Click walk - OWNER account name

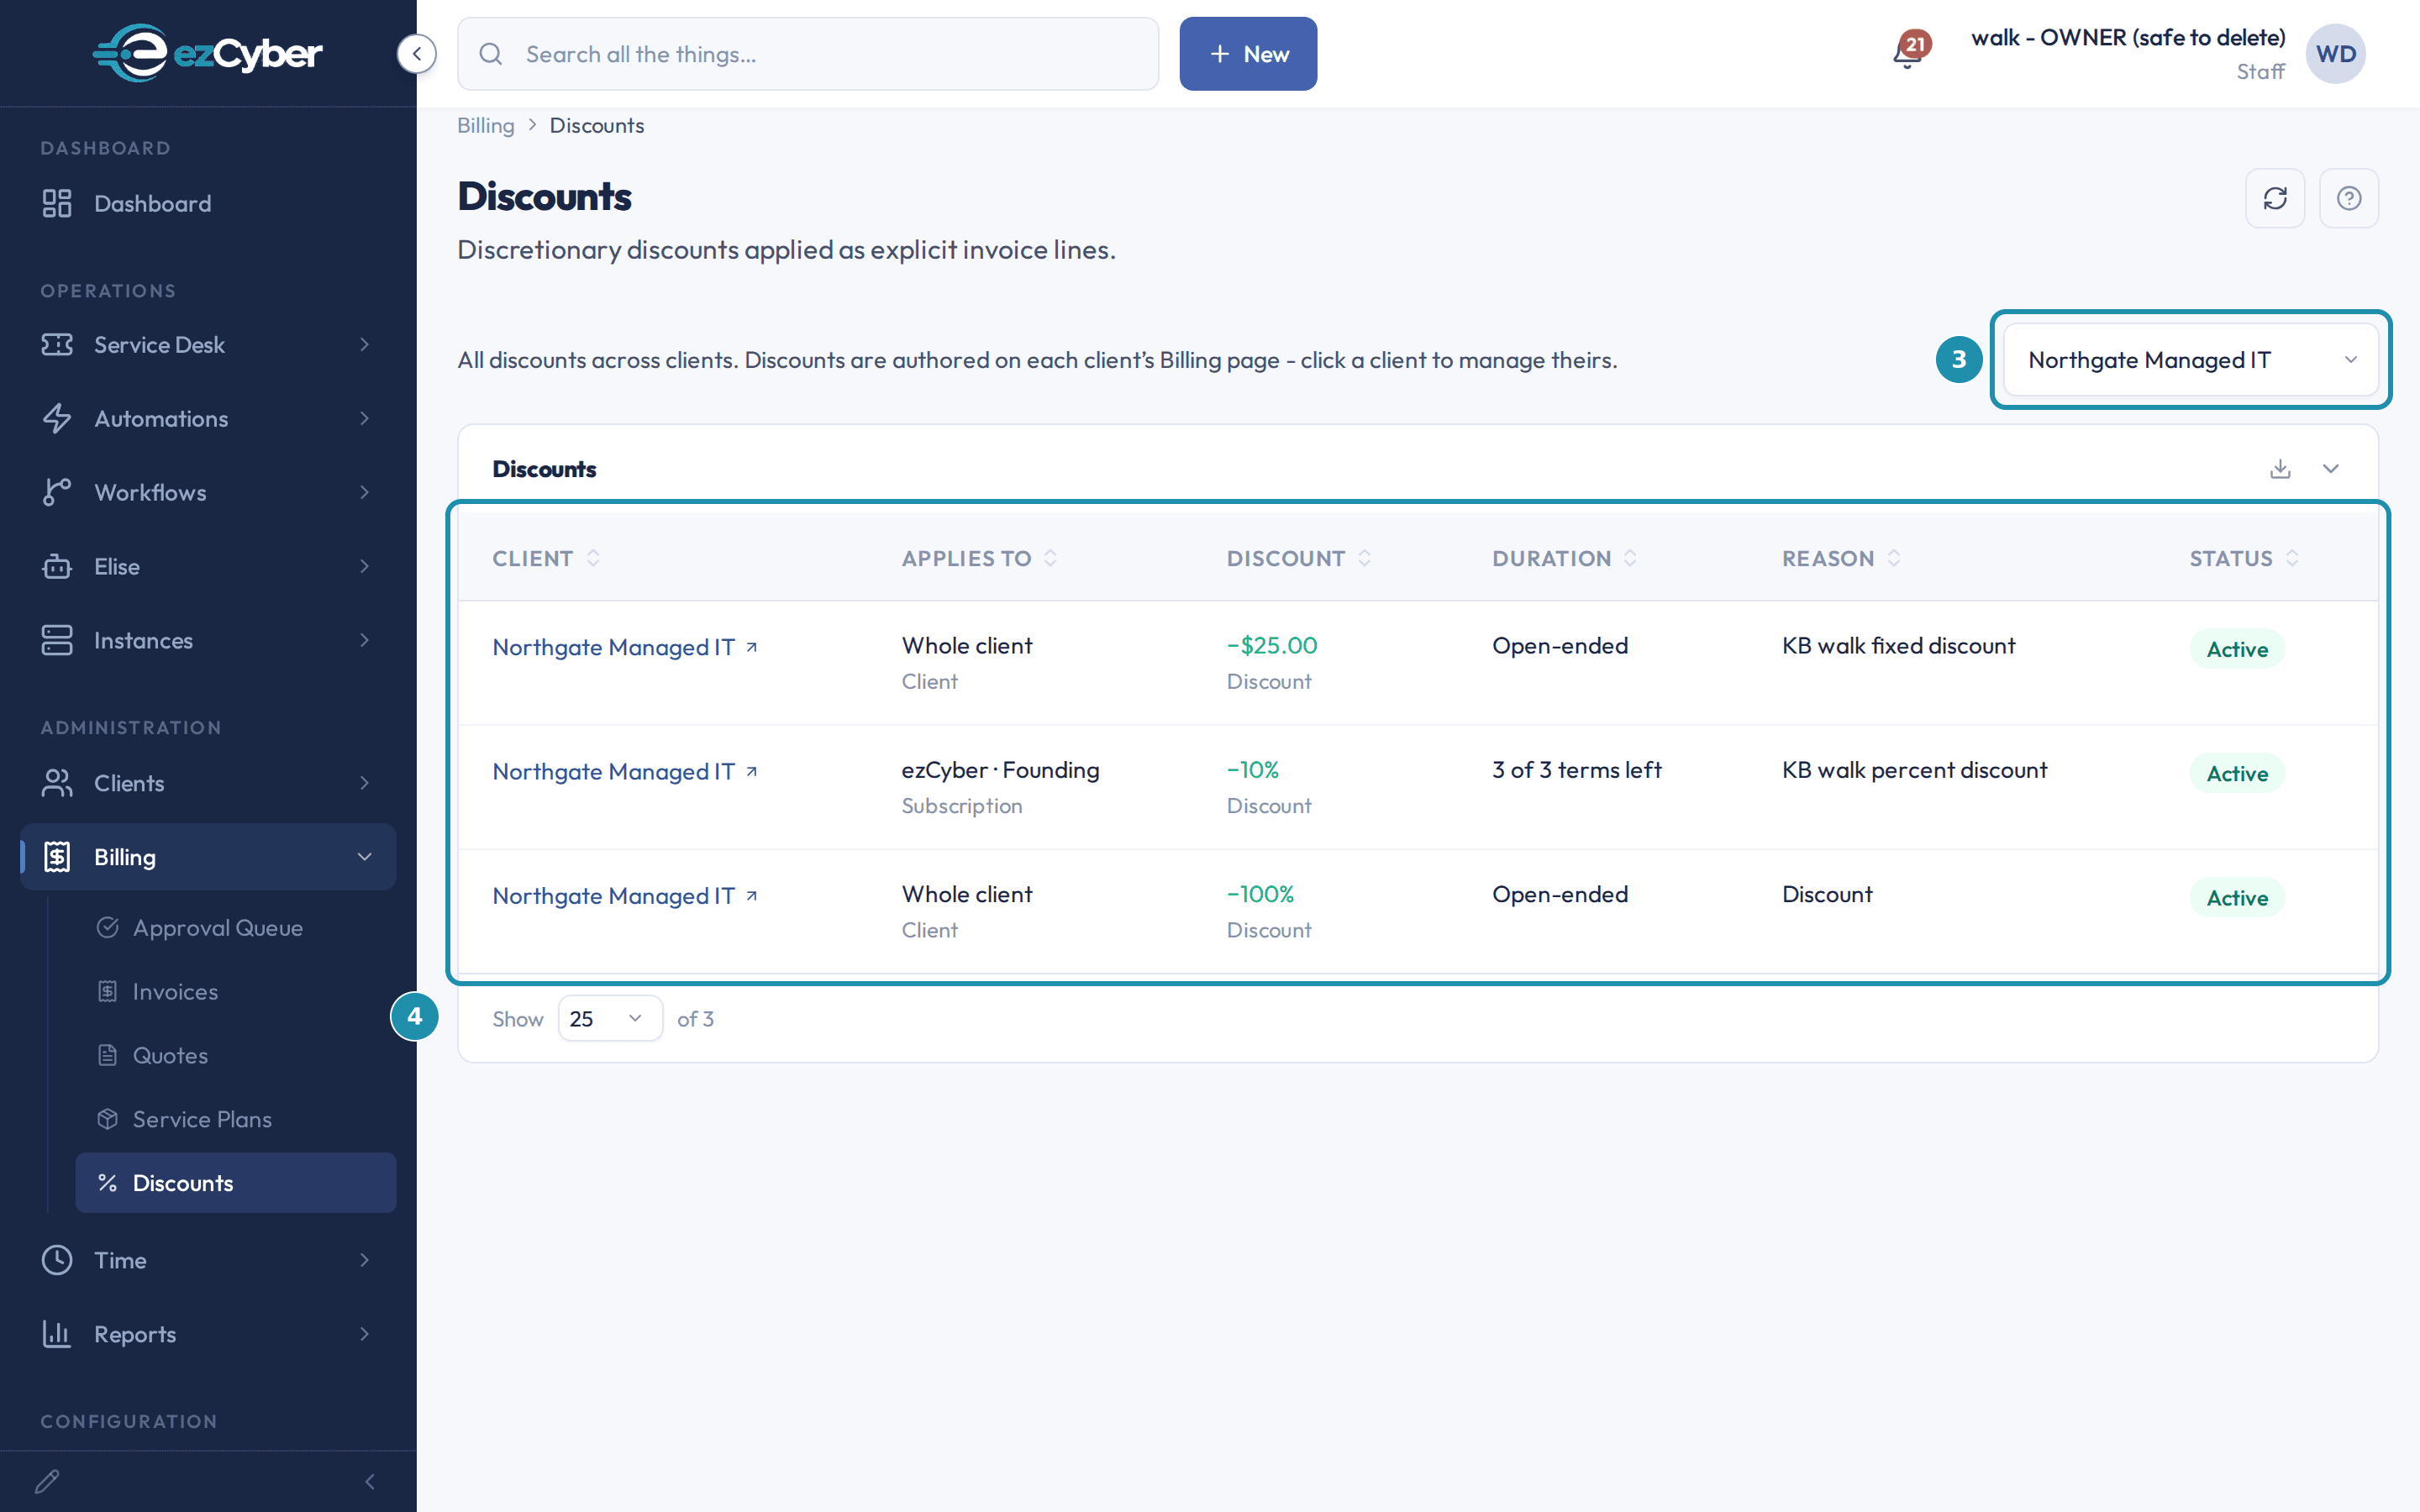tap(2128, 38)
